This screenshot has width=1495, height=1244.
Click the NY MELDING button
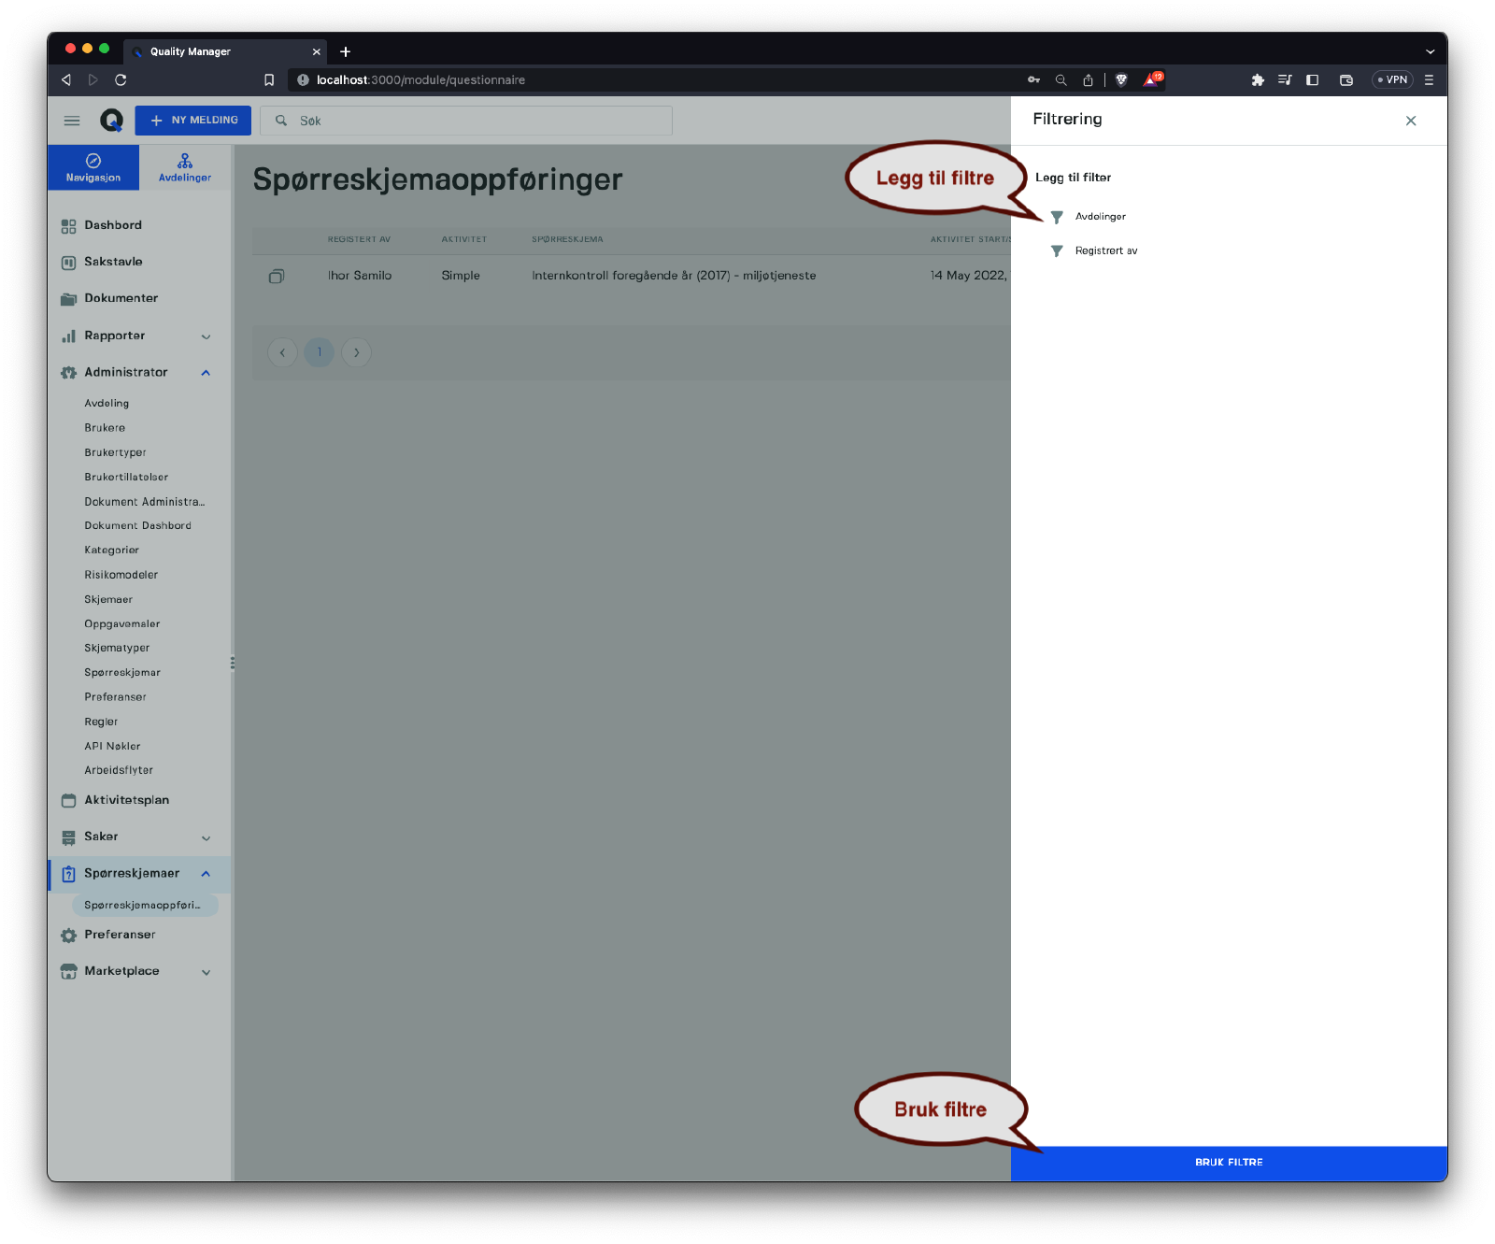(193, 121)
